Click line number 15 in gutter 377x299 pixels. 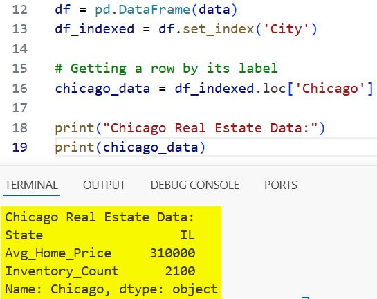point(20,69)
